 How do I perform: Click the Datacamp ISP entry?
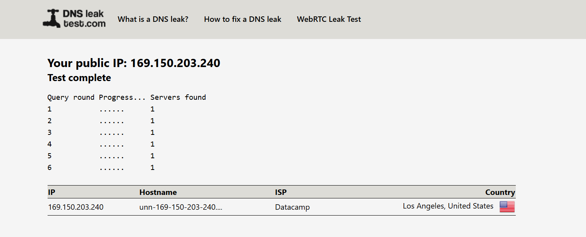292,207
